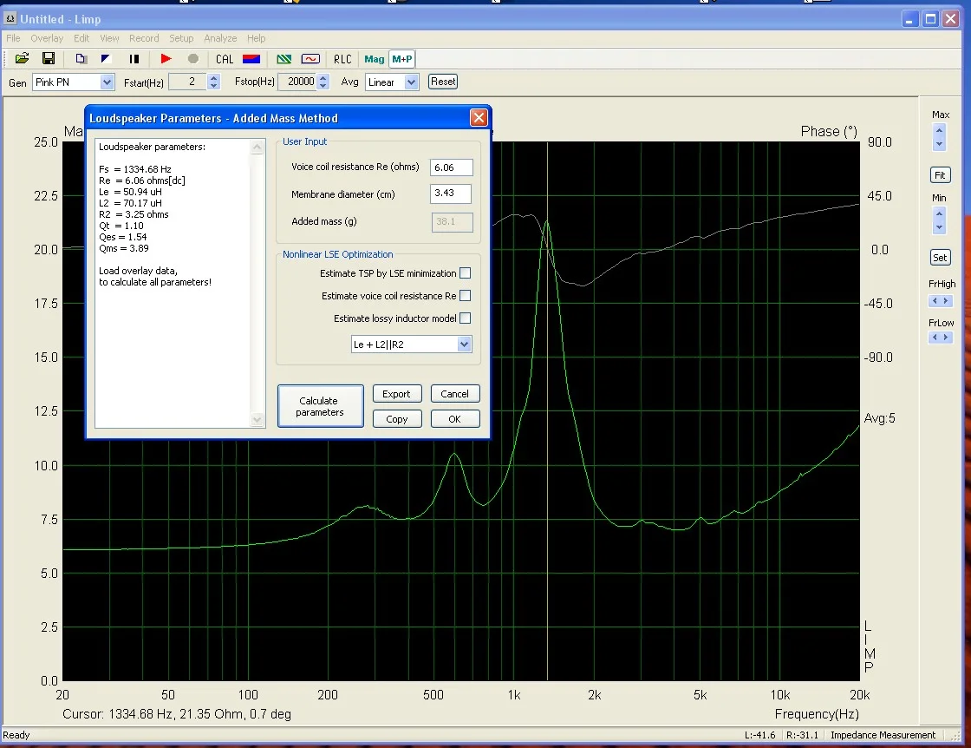Adjust the FrHigh frequency control
Screen dimensions: 971x748
point(940,301)
